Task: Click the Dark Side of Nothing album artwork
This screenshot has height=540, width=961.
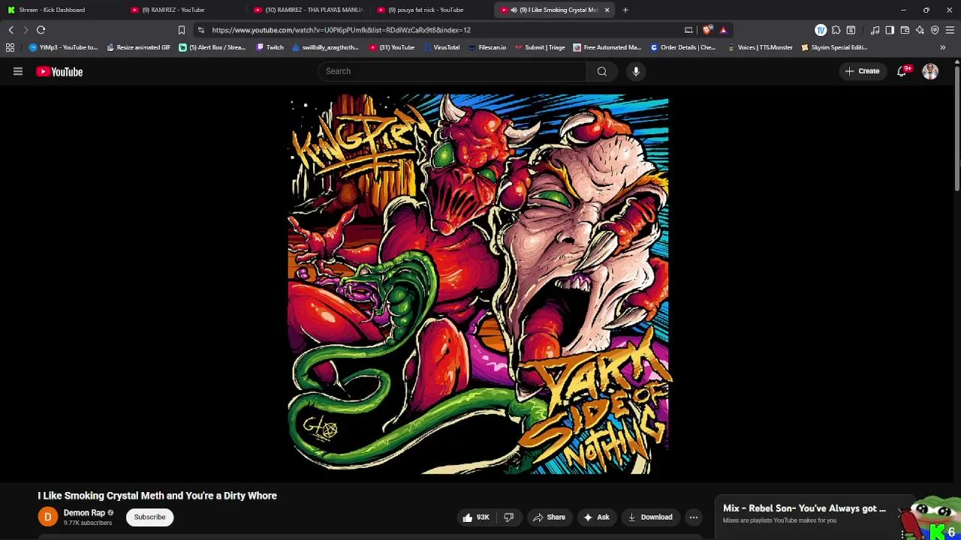Action: (x=479, y=284)
